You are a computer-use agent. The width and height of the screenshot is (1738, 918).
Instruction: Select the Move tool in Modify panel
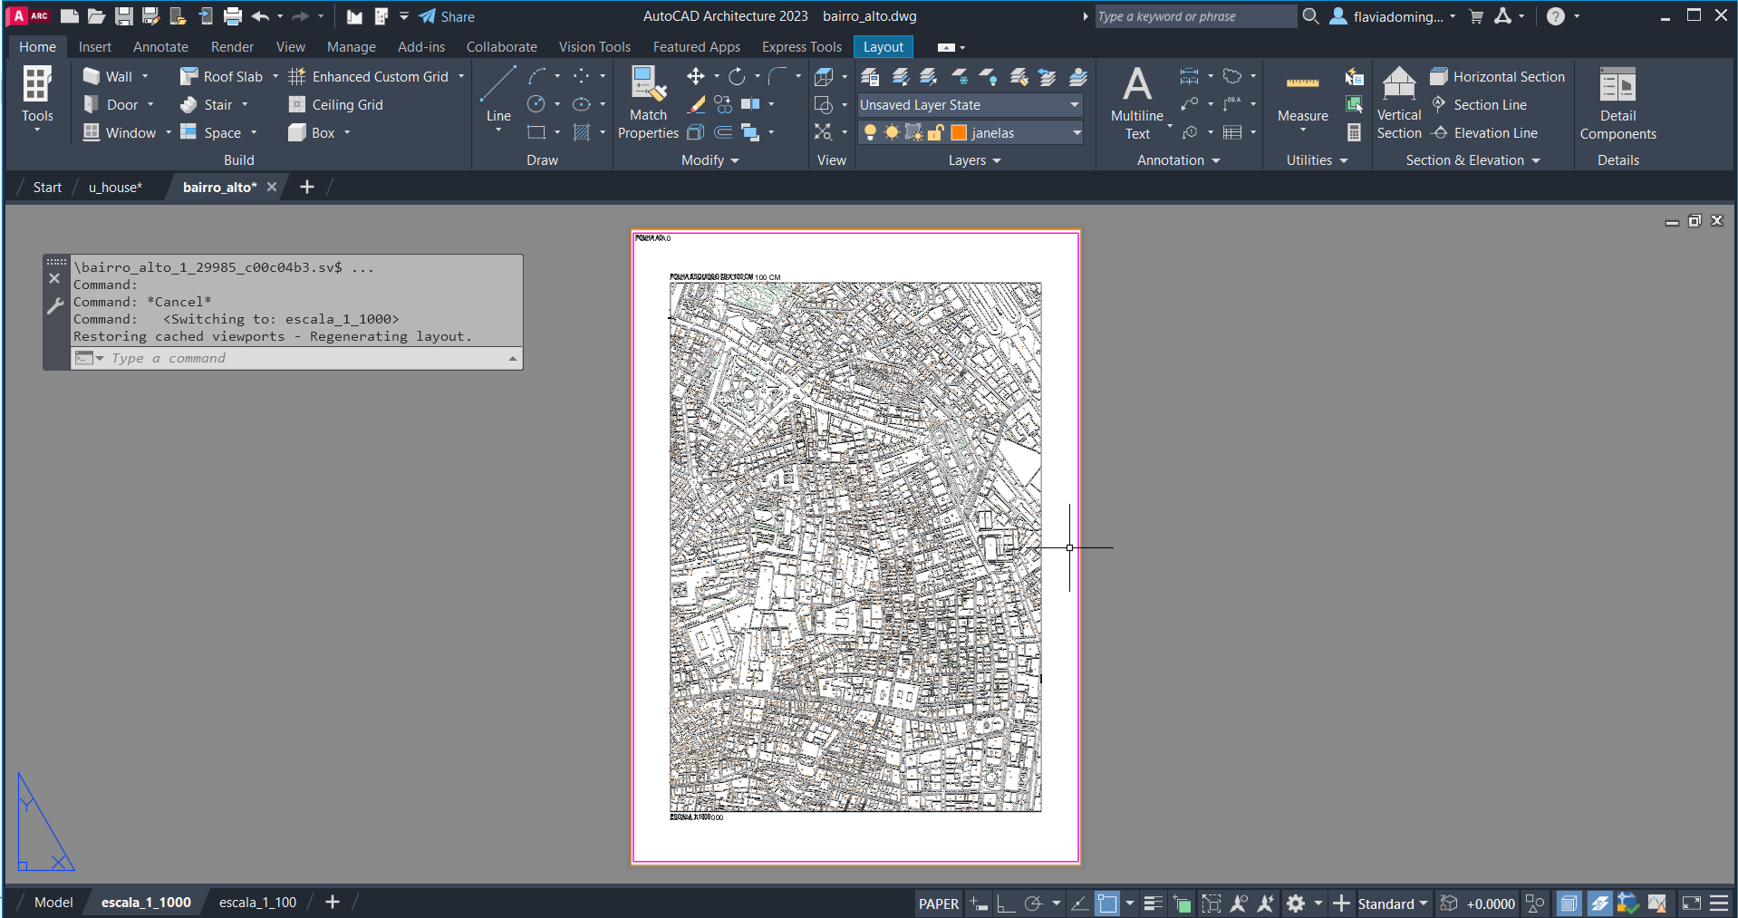point(696,77)
